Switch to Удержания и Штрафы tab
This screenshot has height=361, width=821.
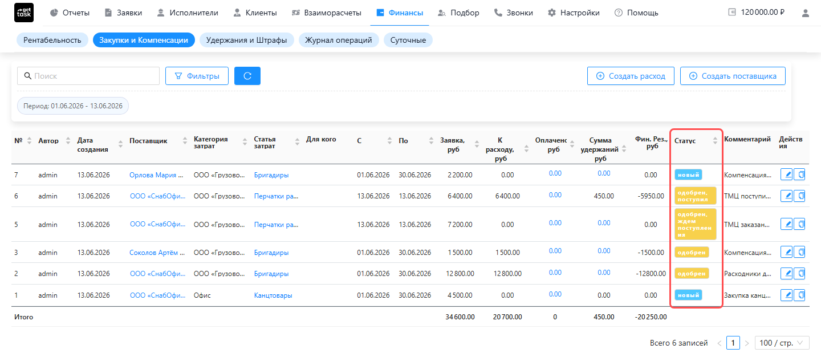tap(247, 40)
